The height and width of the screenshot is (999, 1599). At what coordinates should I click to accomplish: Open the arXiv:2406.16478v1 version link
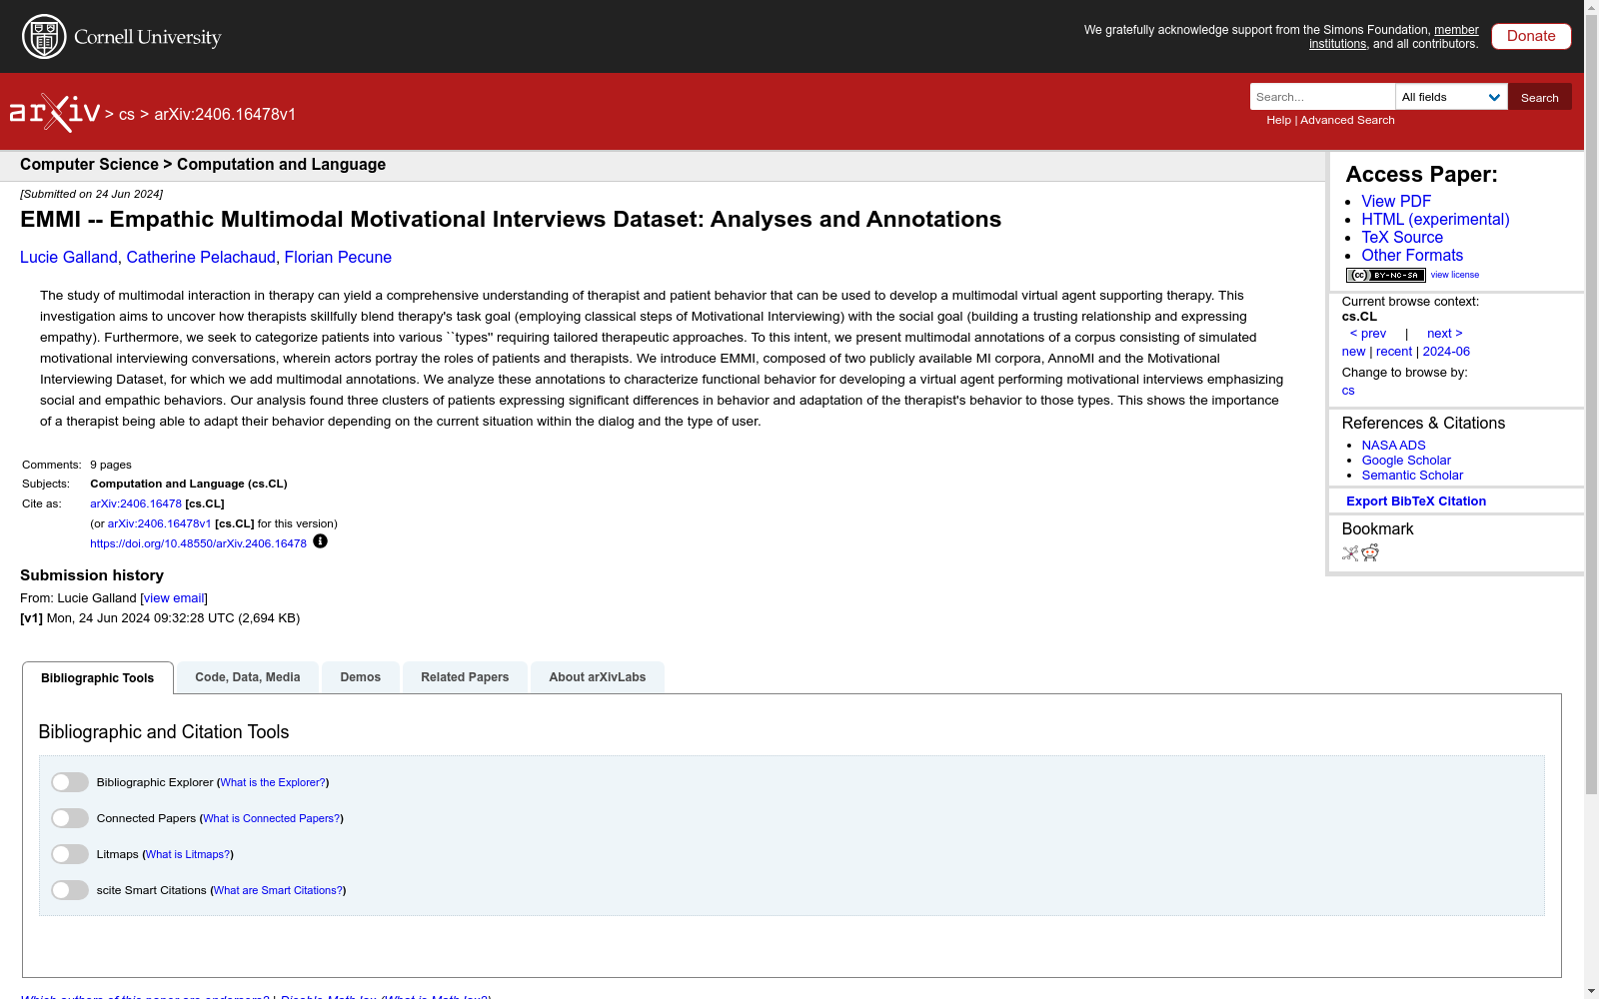(x=160, y=523)
